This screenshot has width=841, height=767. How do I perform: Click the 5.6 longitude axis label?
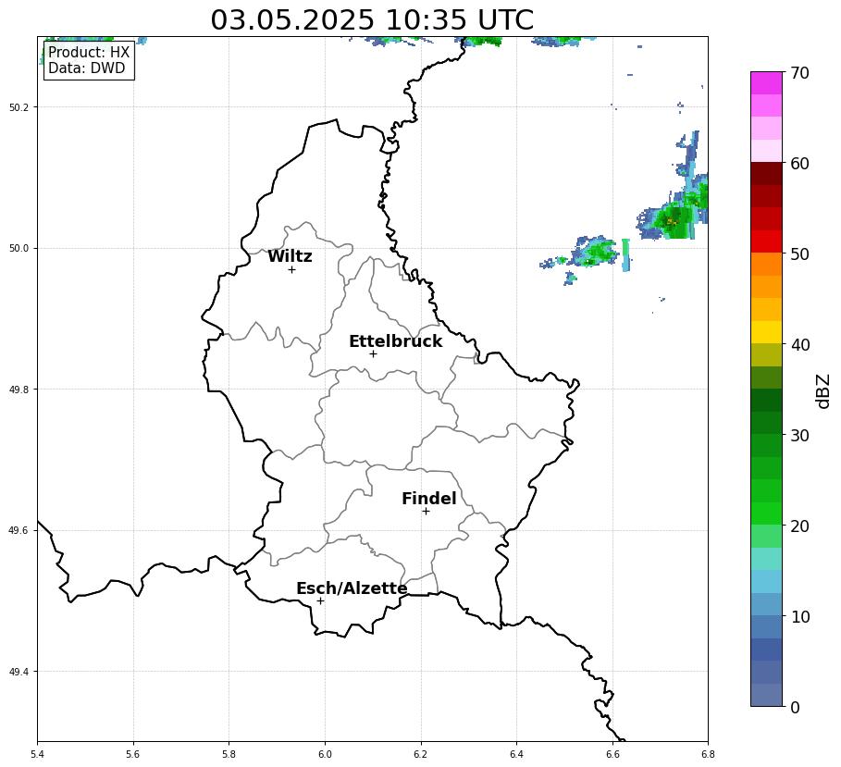click(x=133, y=755)
